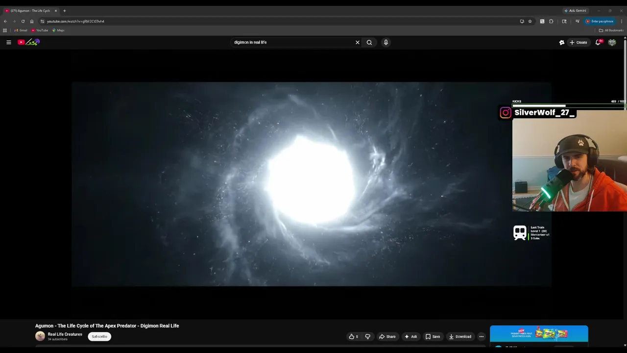The image size is (627, 353).
Task: Open more actions ellipsis menu
Action: click(x=482, y=337)
